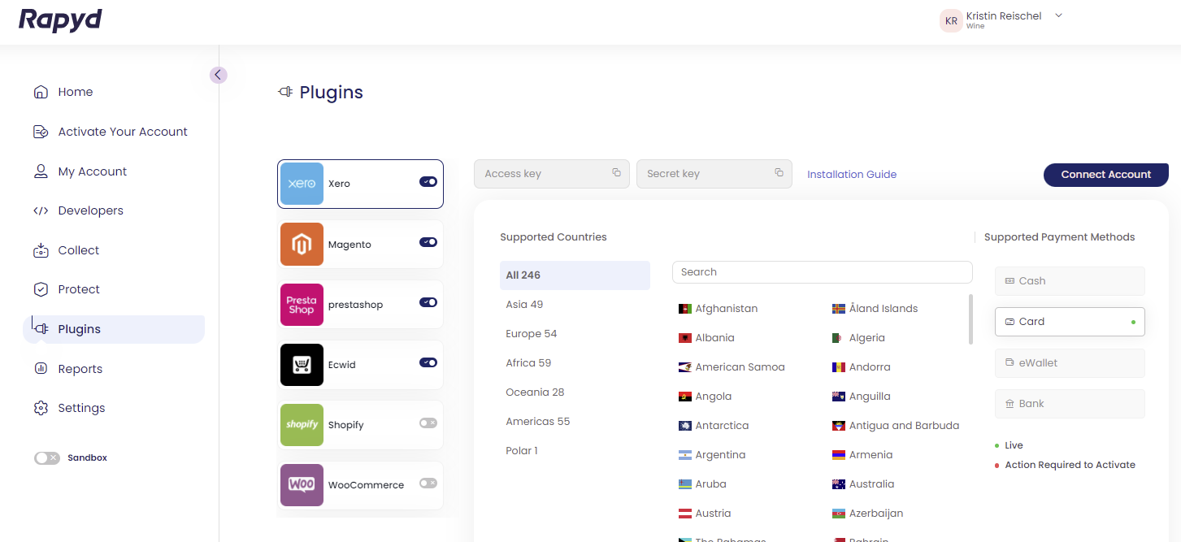
Task: Copy the Secret key with copy icon
Action: (779, 172)
